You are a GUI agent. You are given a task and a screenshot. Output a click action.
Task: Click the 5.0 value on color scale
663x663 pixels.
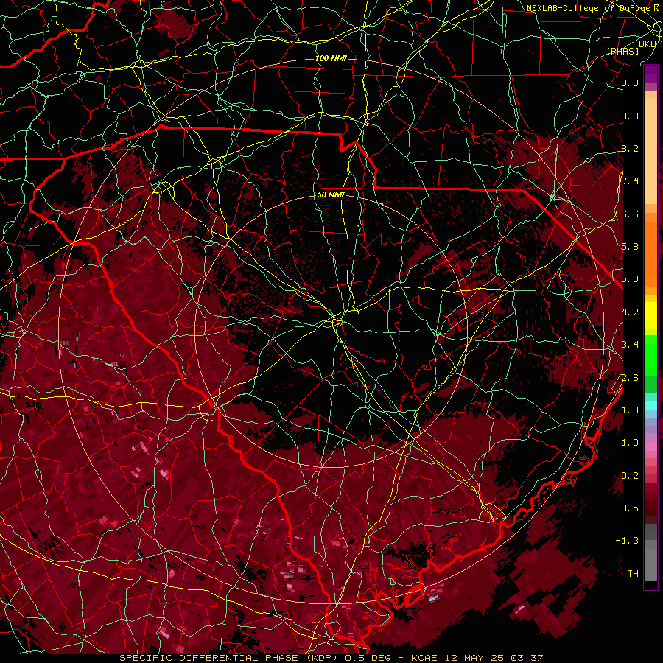coord(630,279)
